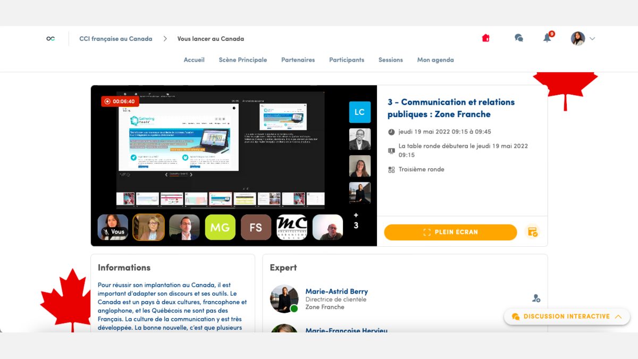Click the slide progress bar under shared screen

pos(179,175)
